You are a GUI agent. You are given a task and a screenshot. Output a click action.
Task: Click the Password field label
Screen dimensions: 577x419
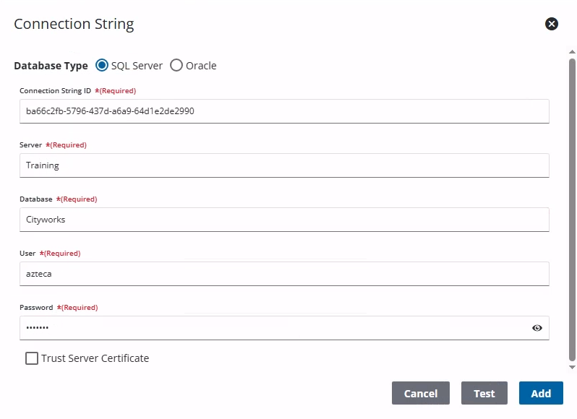(36, 308)
